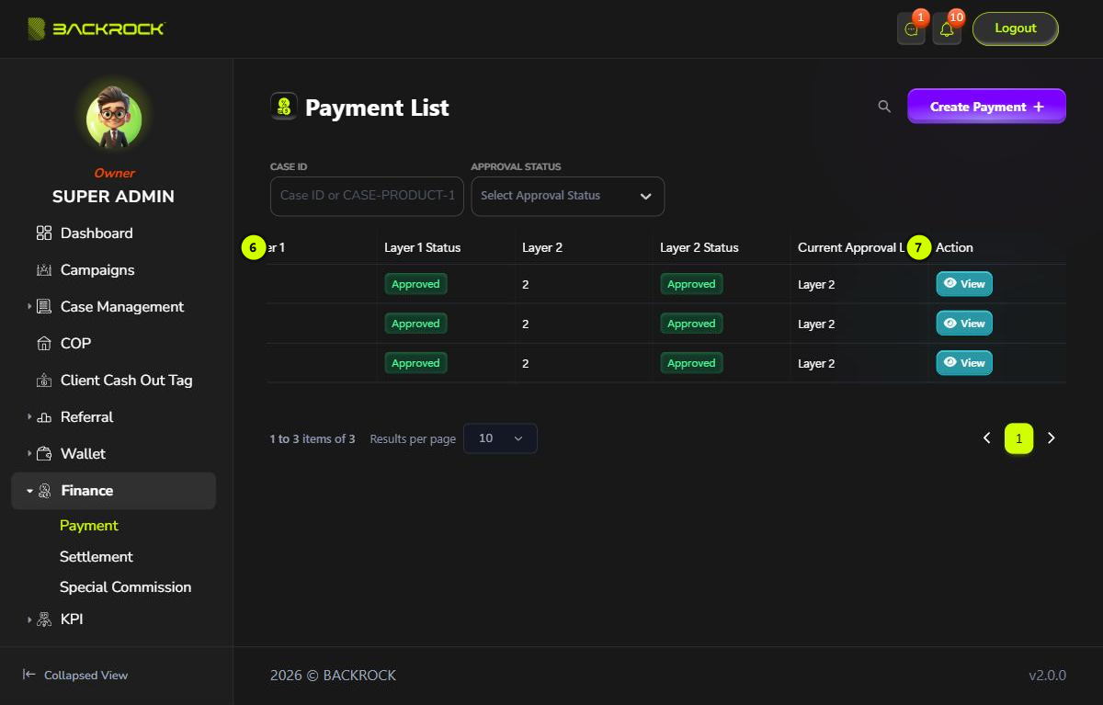
Task: Click the v2.0.0 version text
Action: pyautogui.click(x=1047, y=676)
